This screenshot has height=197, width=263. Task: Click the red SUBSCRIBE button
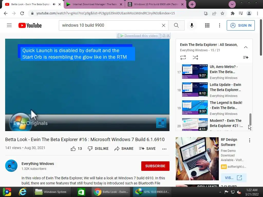pos(155,166)
